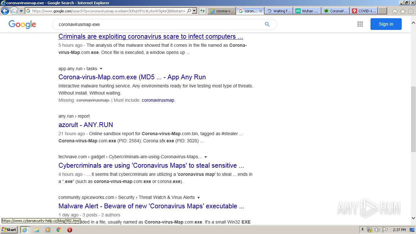Open the recent pages dropdown arrow
416x234 pixels.
tap(21, 11)
